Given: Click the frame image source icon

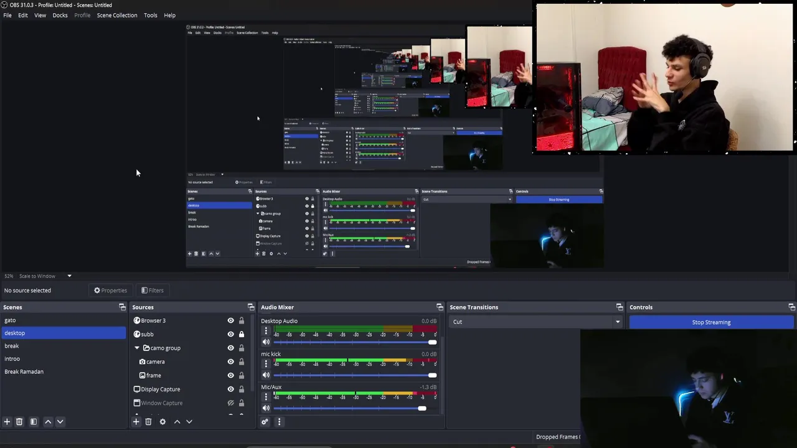Looking at the screenshot, I should tap(143, 375).
